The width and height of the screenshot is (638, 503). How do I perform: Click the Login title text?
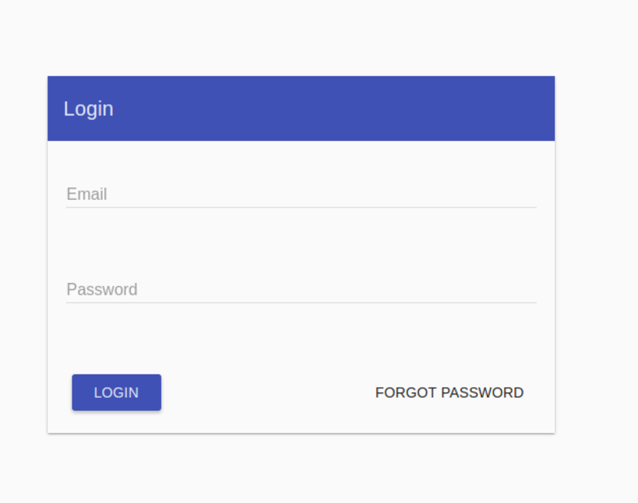89,108
